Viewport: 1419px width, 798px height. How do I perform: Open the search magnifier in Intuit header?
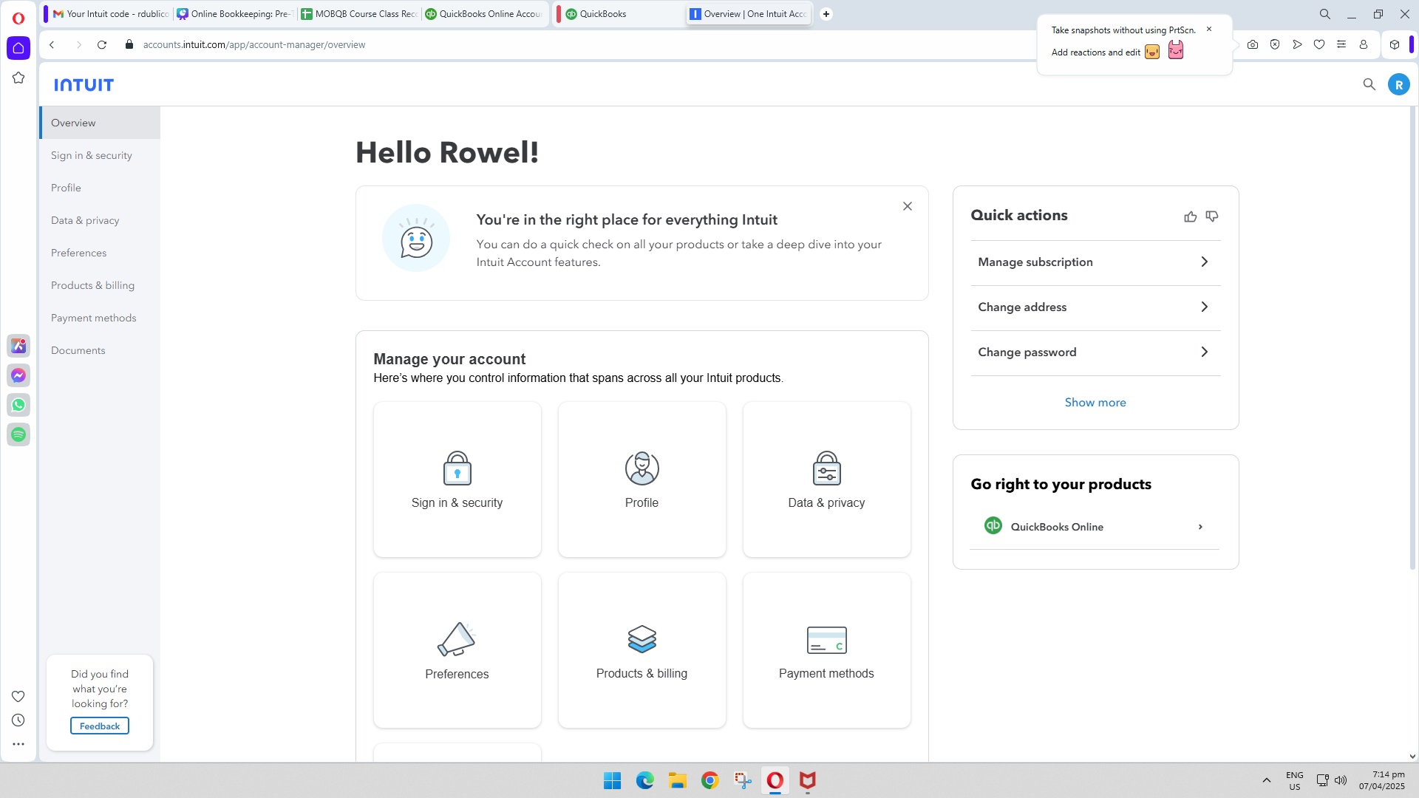point(1369,85)
